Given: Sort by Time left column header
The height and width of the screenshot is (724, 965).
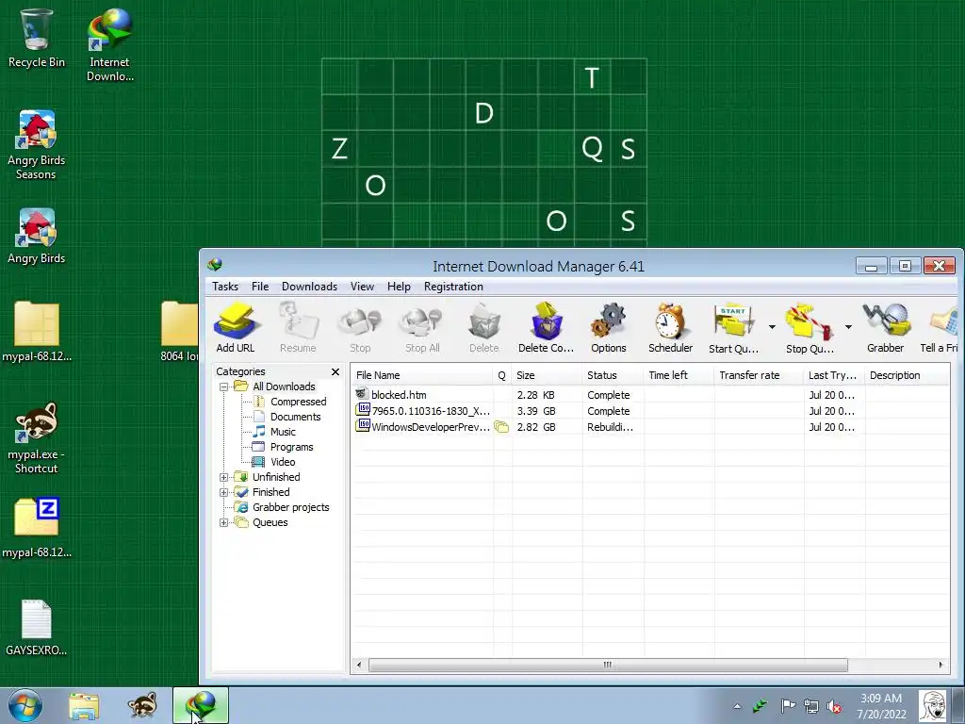Looking at the screenshot, I should click(679, 375).
